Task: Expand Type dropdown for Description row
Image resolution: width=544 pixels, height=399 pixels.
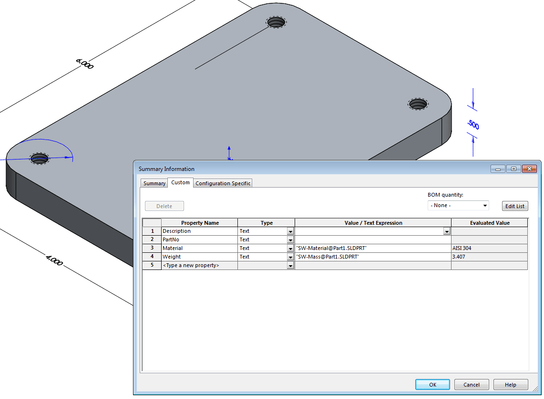Action: (290, 231)
